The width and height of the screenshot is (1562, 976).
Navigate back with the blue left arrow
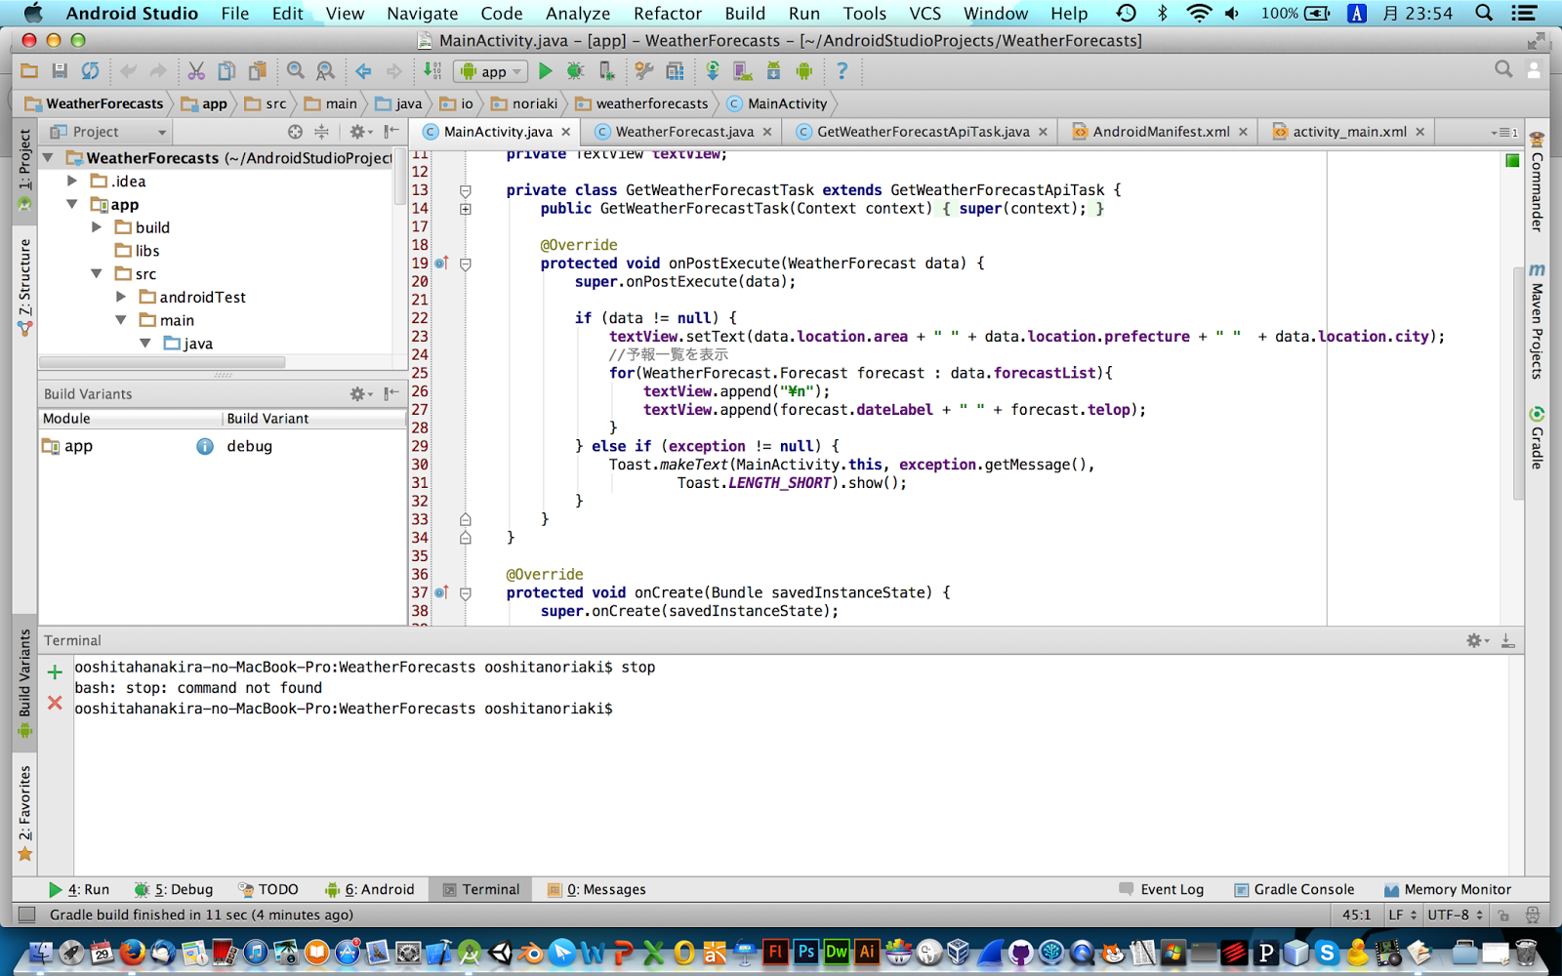point(363,71)
